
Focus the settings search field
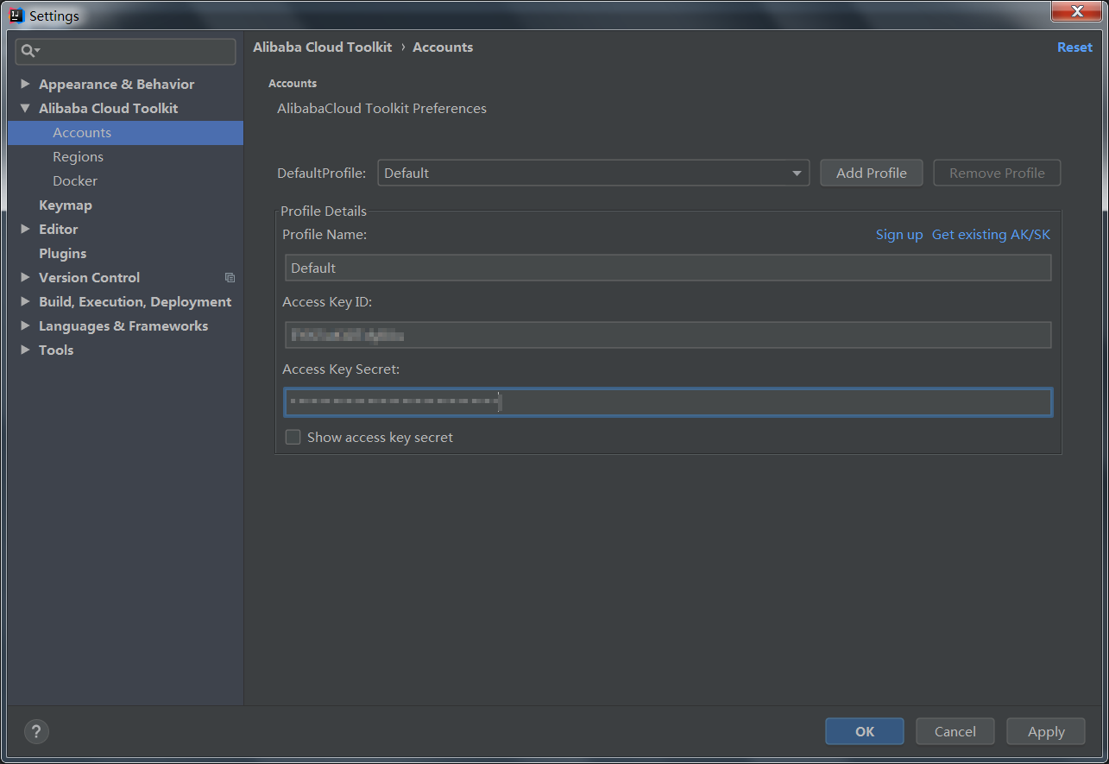125,52
